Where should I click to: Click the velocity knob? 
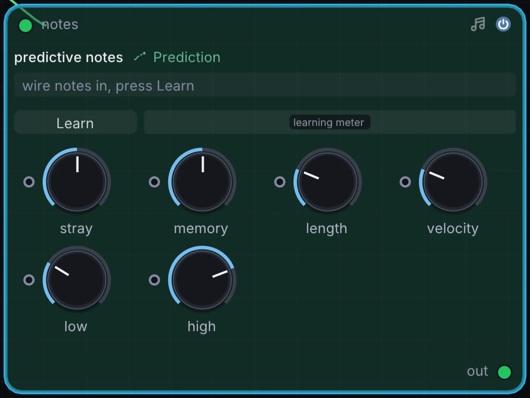pyautogui.click(x=453, y=181)
